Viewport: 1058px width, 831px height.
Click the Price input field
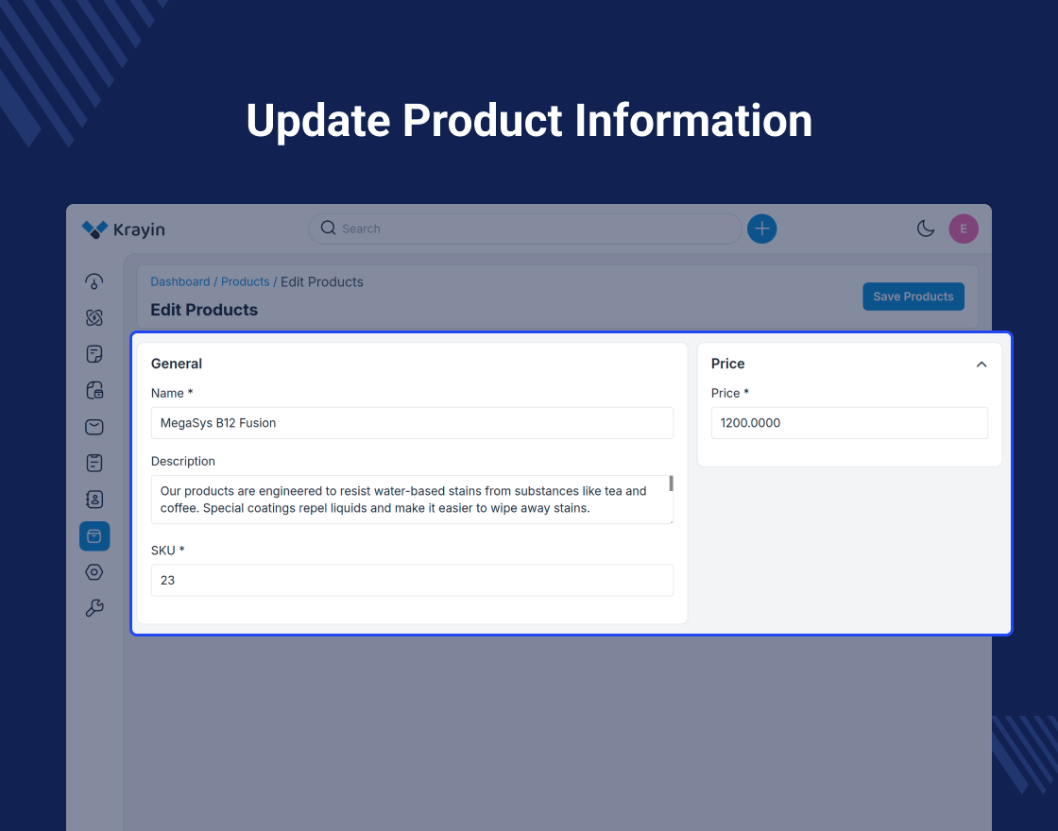[849, 423]
